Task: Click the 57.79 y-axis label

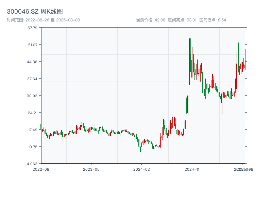Action: [x=32, y=28]
